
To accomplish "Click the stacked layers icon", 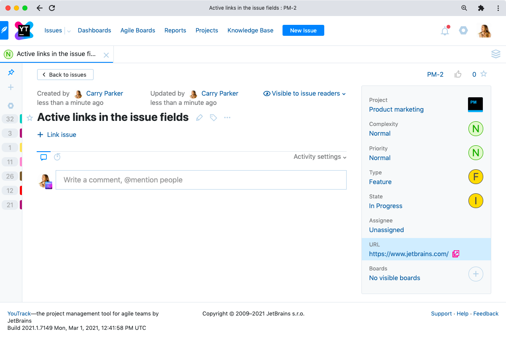I will coord(496,54).
